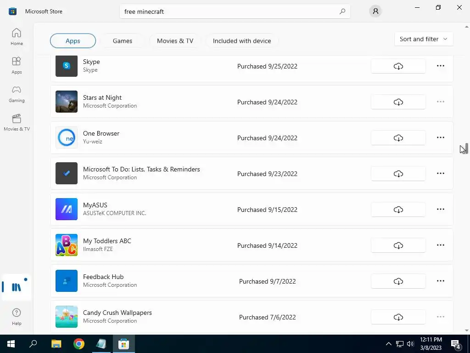Open the notification center icon
Image resolution: width=470 pixels, height=353 pixels.
(x=456, y=344)
